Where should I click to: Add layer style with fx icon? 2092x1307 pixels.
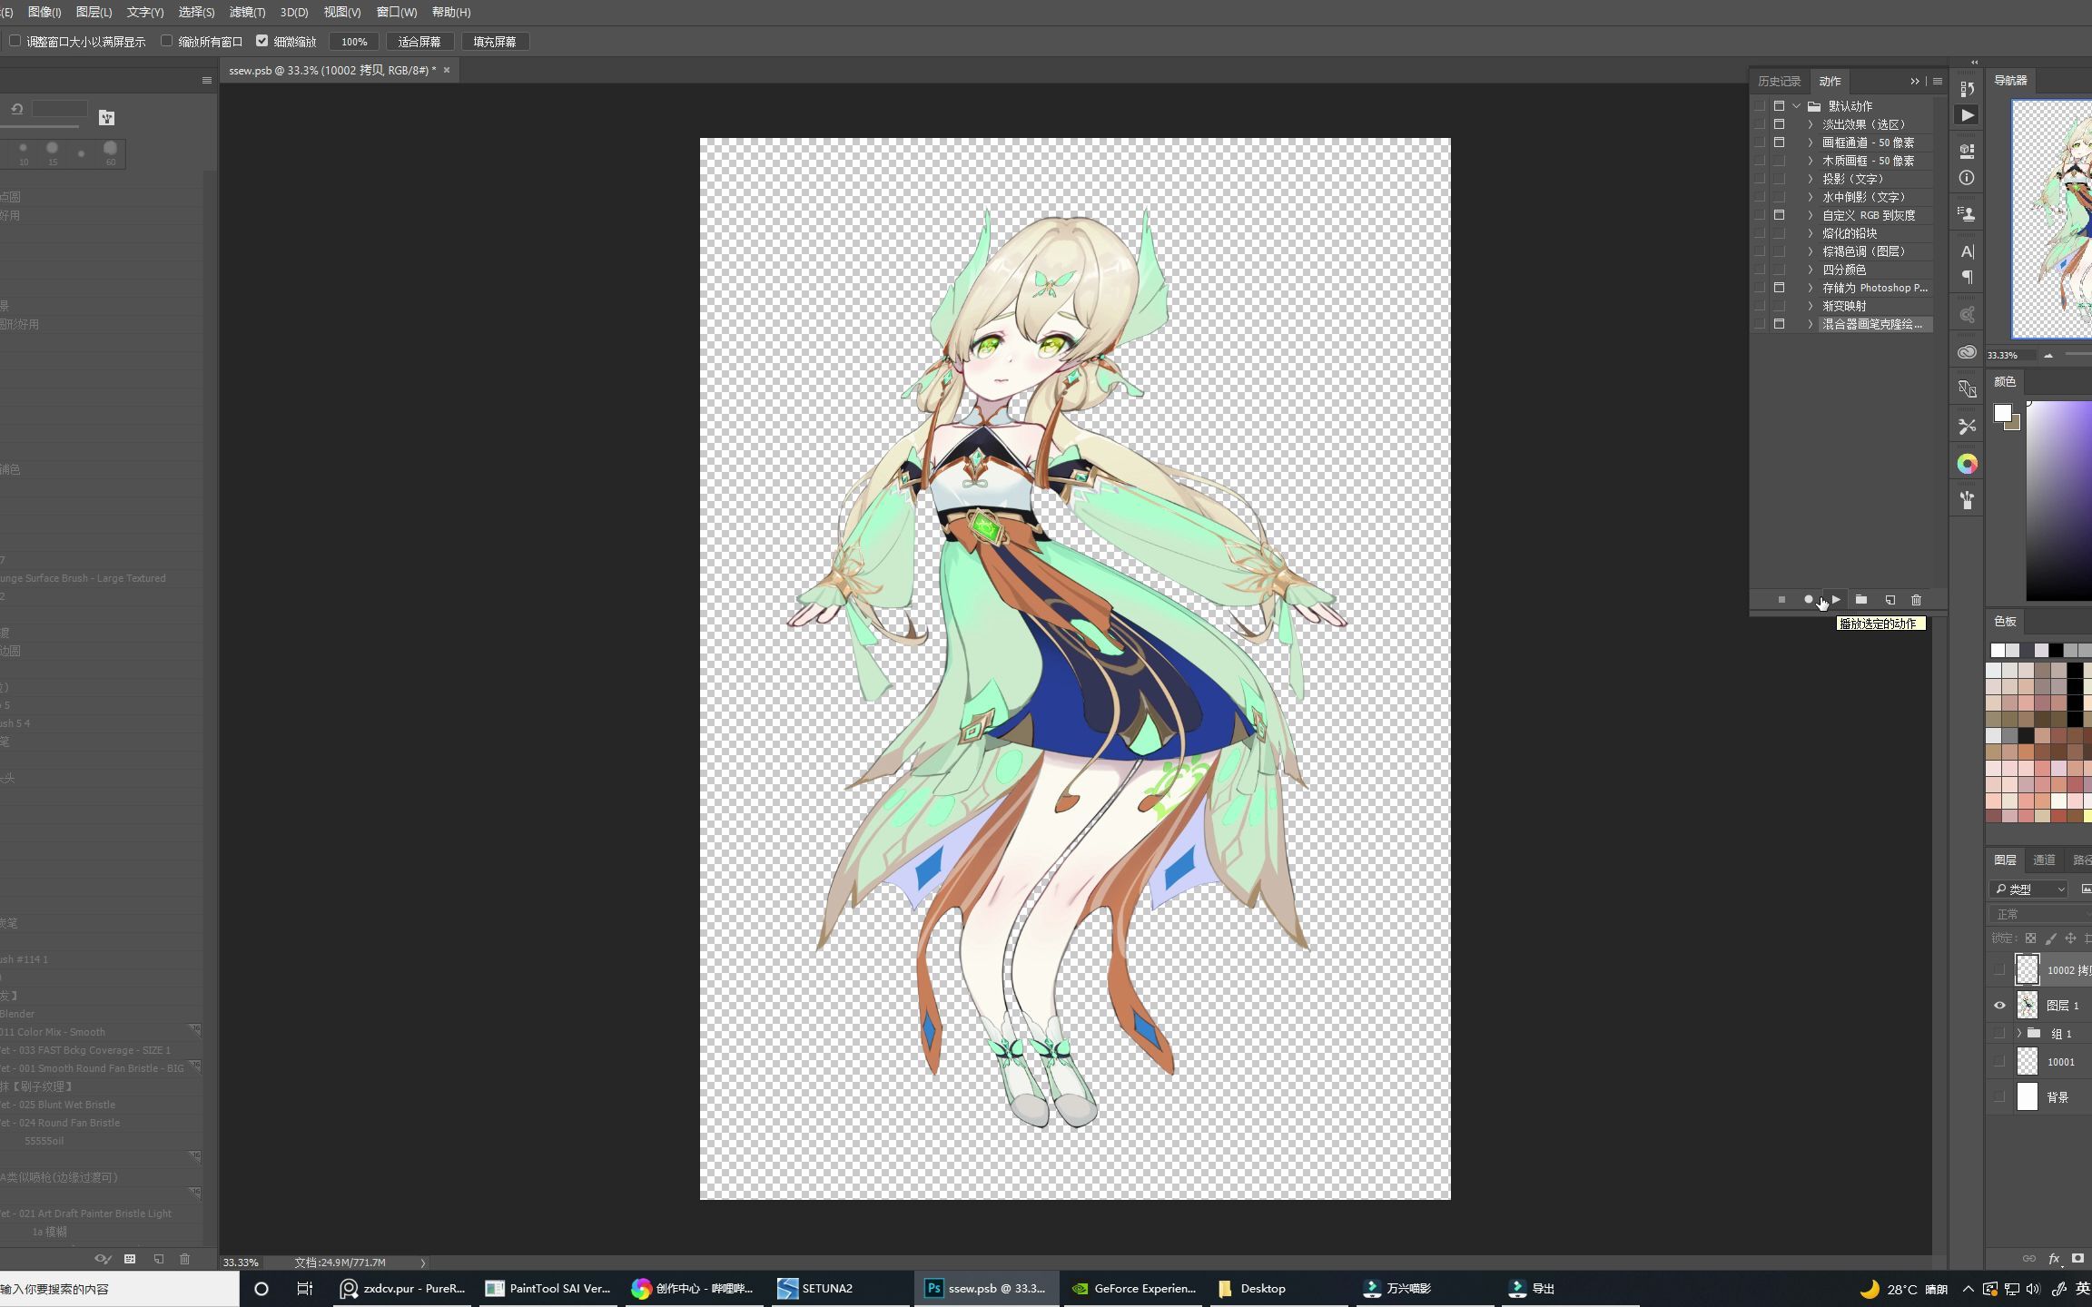[2054, 1258]
